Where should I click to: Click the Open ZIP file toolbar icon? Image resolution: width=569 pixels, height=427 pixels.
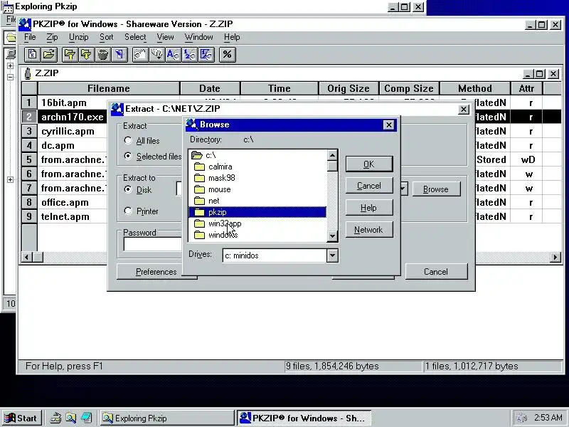[49, 55]
